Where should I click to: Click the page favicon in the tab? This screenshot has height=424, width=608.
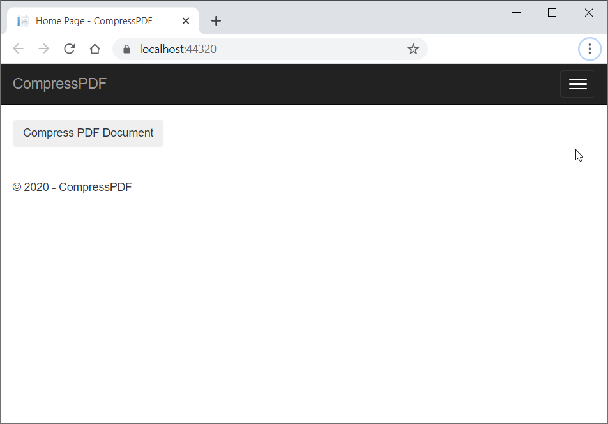24,21
